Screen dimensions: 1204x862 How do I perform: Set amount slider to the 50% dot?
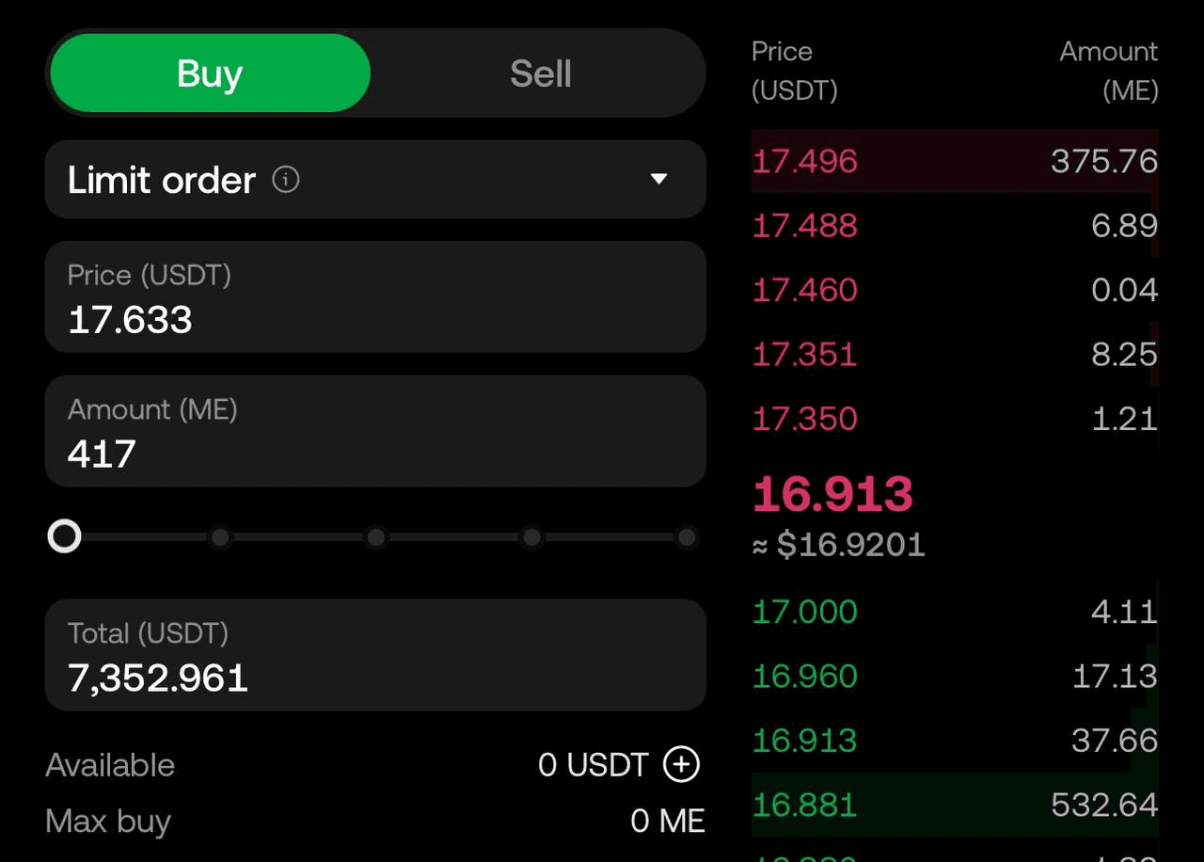[376, 537]
